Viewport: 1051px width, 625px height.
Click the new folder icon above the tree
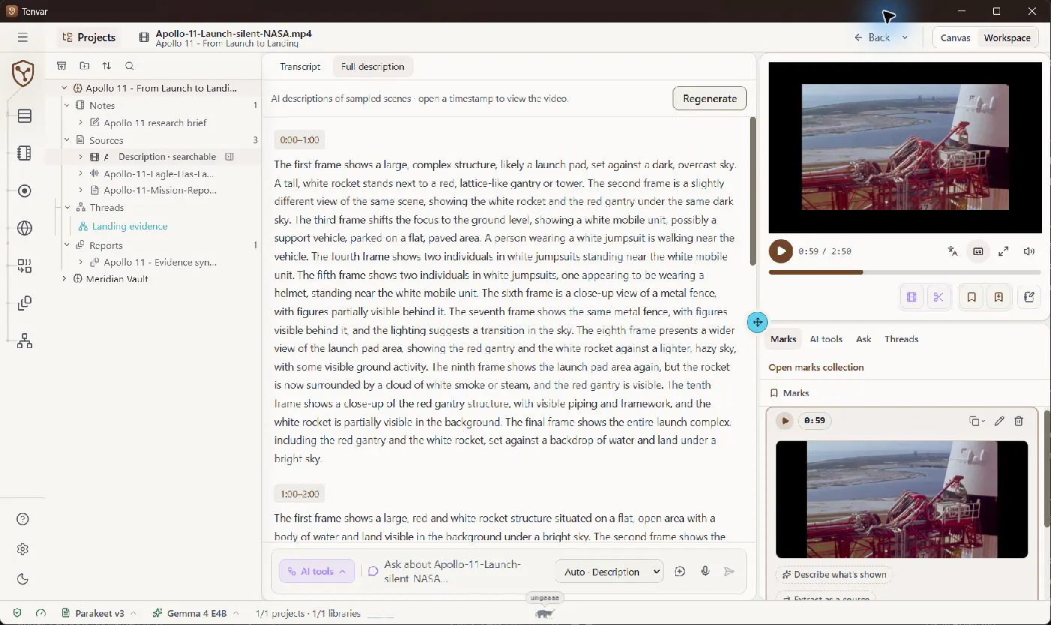85,66
